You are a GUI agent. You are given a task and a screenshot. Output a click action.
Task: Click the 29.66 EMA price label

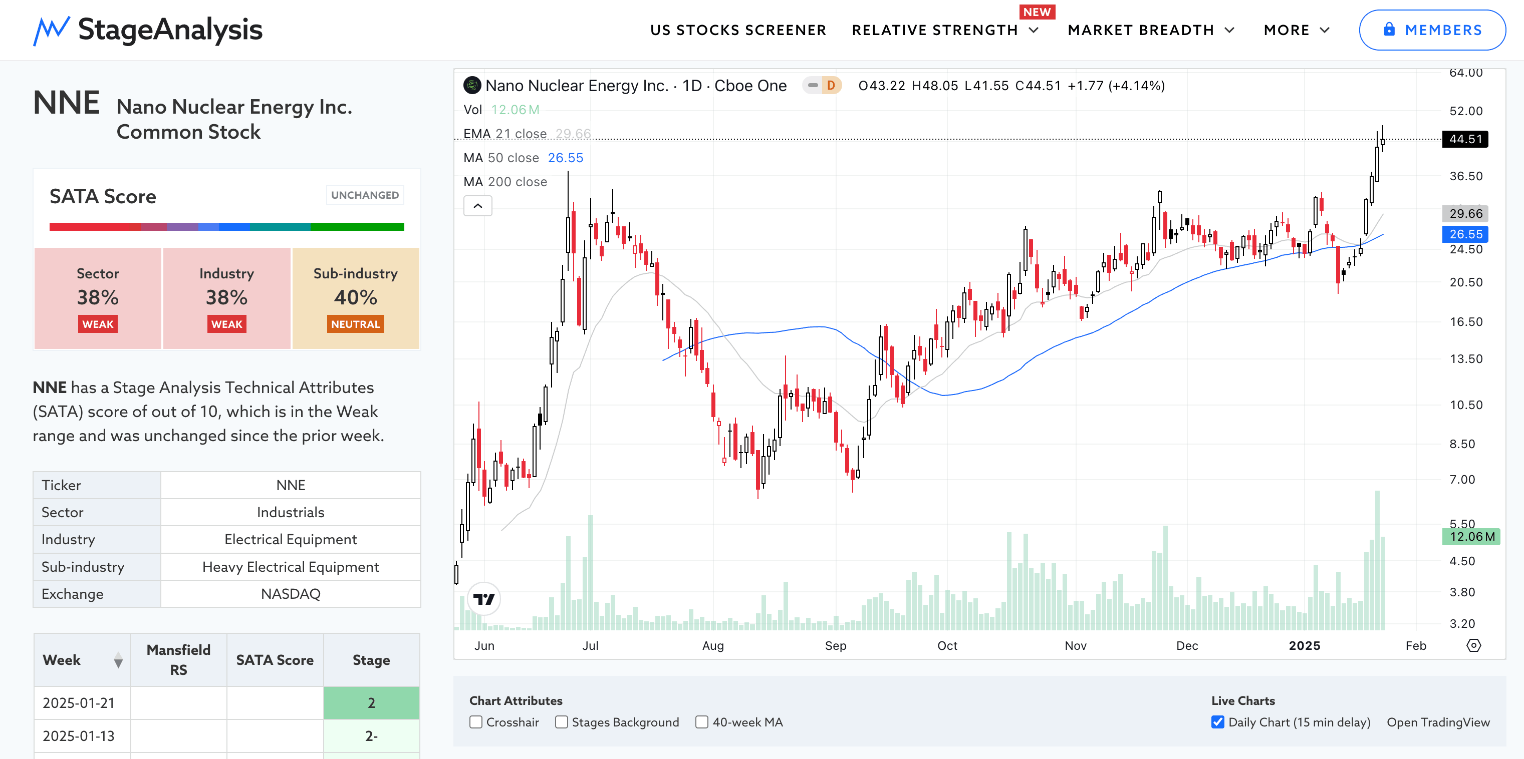pyautogui.click(x=1465, y=213)
